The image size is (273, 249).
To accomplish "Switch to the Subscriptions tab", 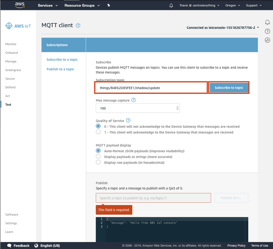I will click(57, 45).
